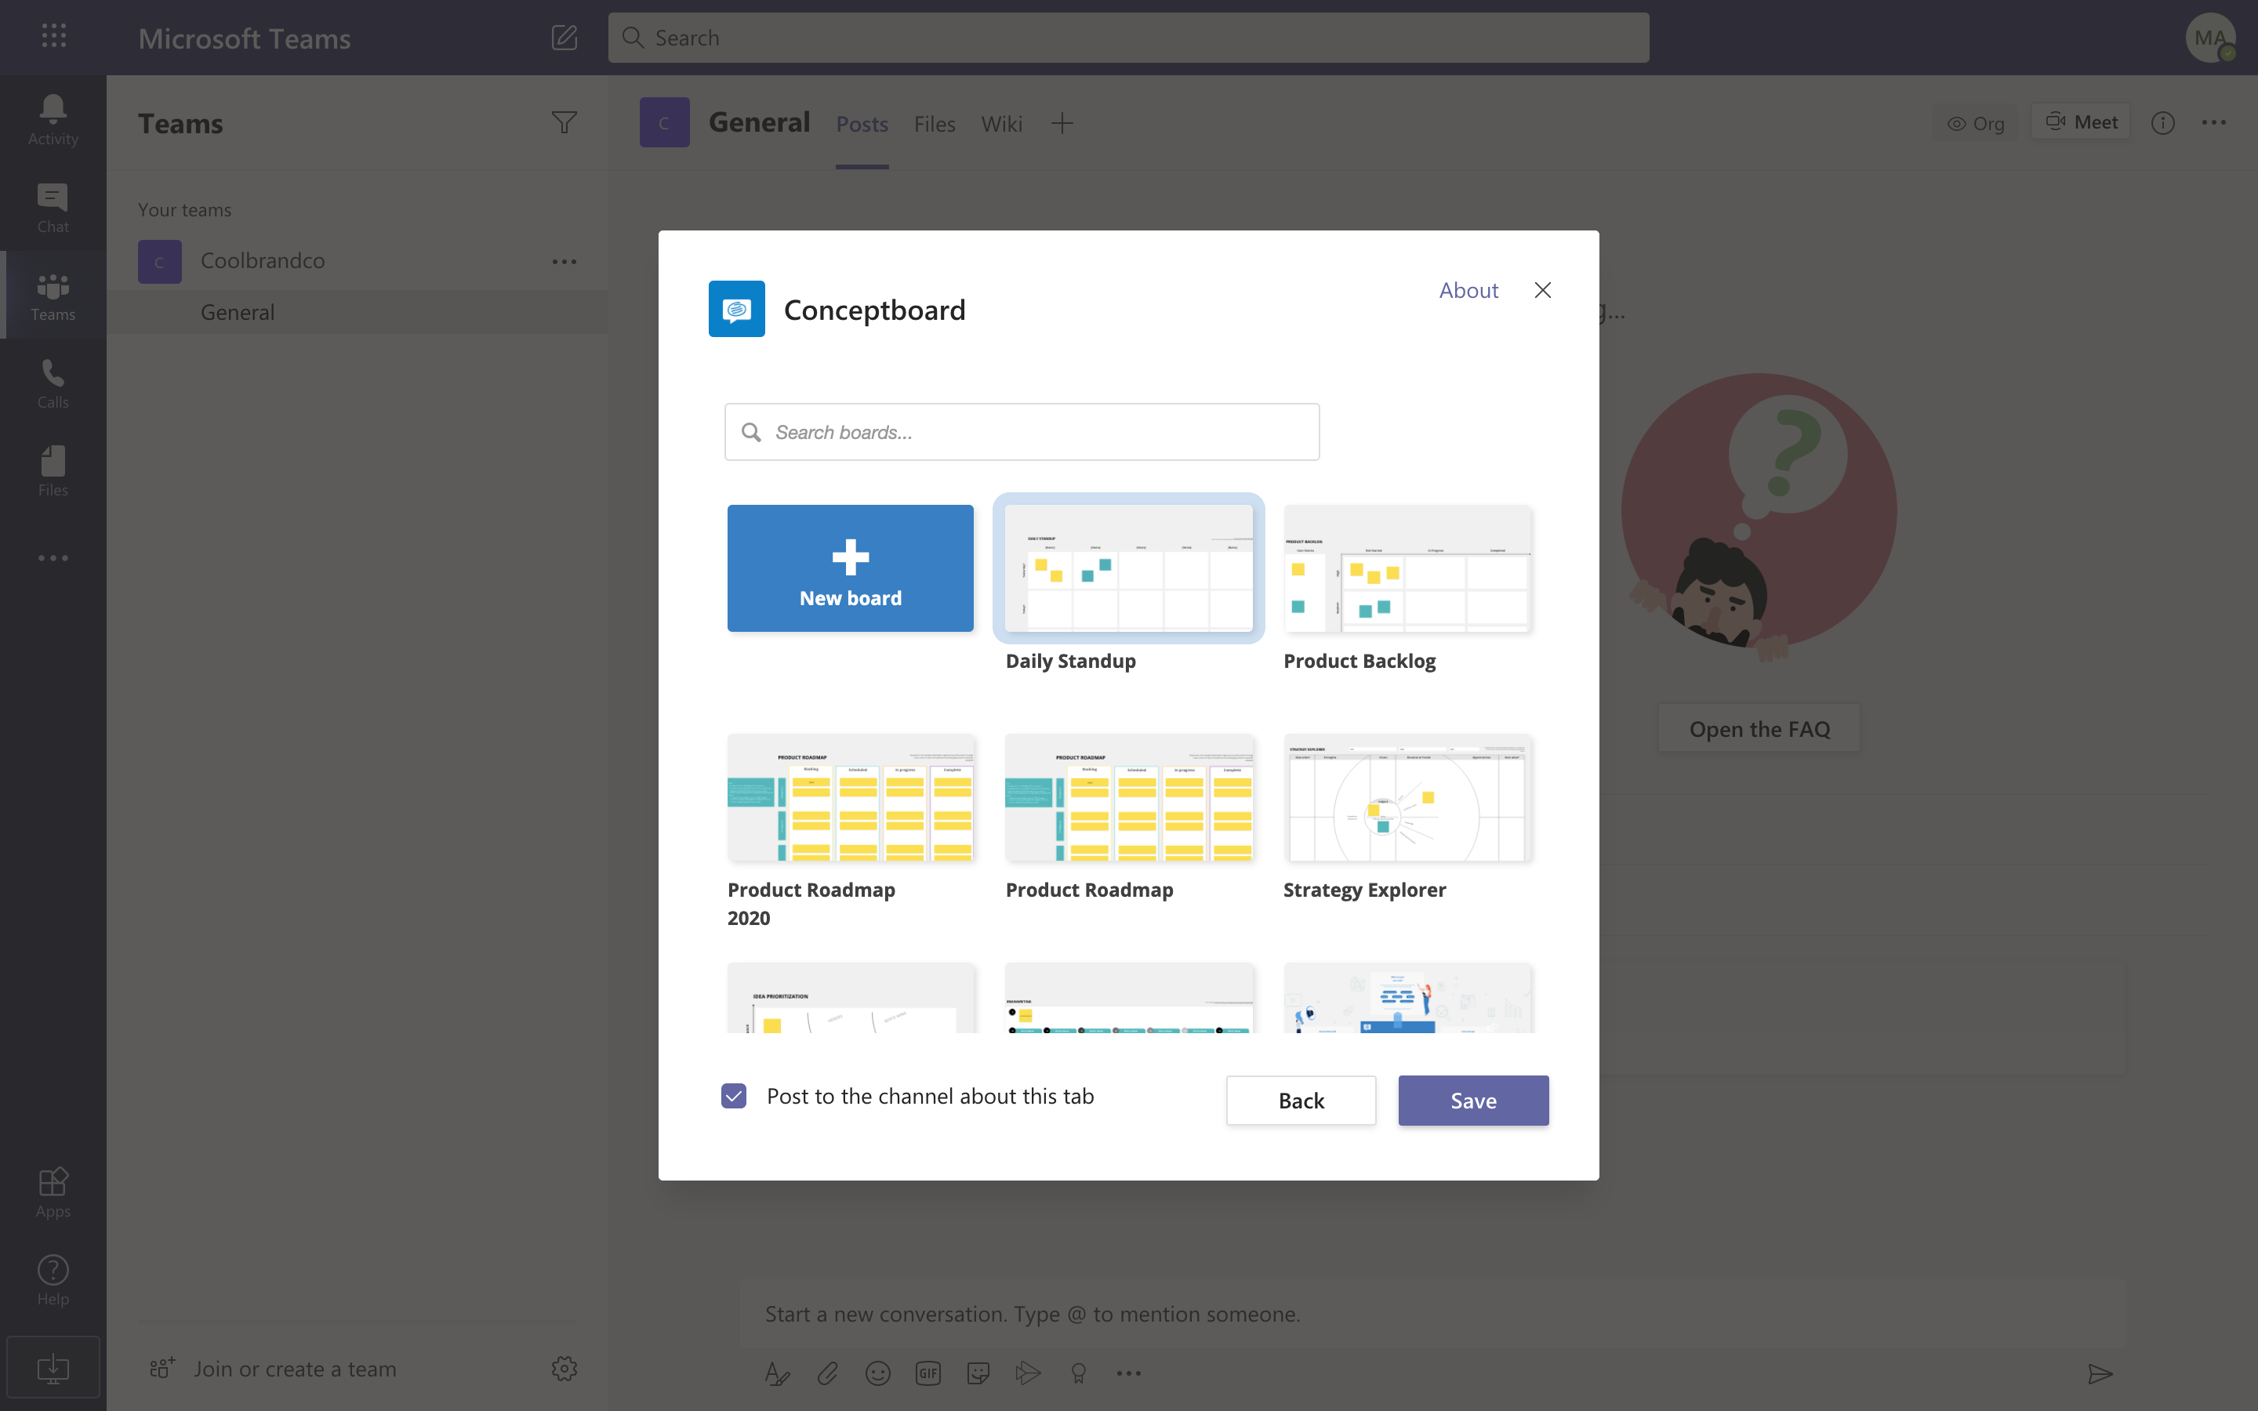Viewport: 2258px width, 1411px height.
Task: Click the Format text icon in composer
Action: click(777, 1373)
